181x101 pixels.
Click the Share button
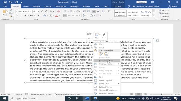173,6
